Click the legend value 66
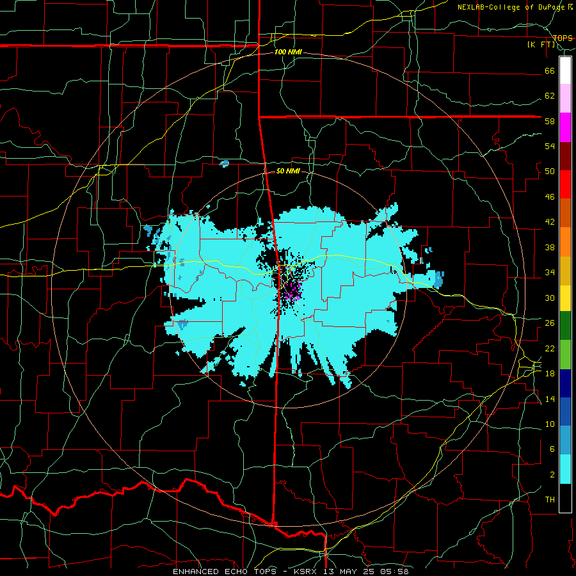 [550, 70]
